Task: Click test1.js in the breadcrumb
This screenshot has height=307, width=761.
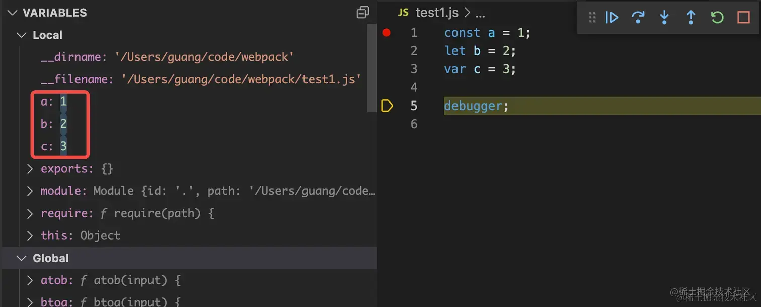Action: [437, 13]
